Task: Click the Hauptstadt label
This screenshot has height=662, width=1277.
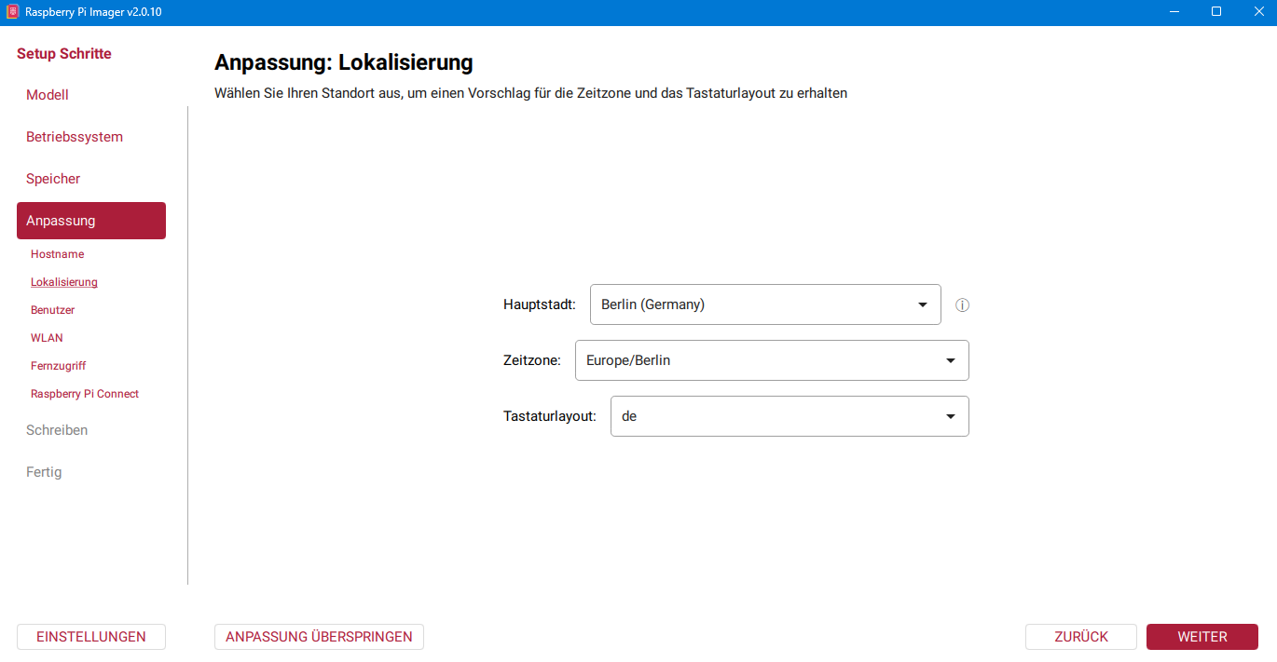Action: click(540, 304)
